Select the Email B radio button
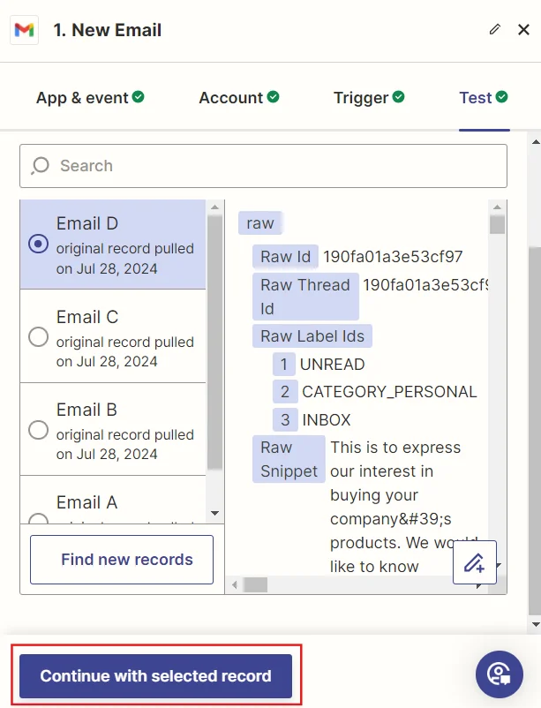541x708 pixels. pos(38,430)
